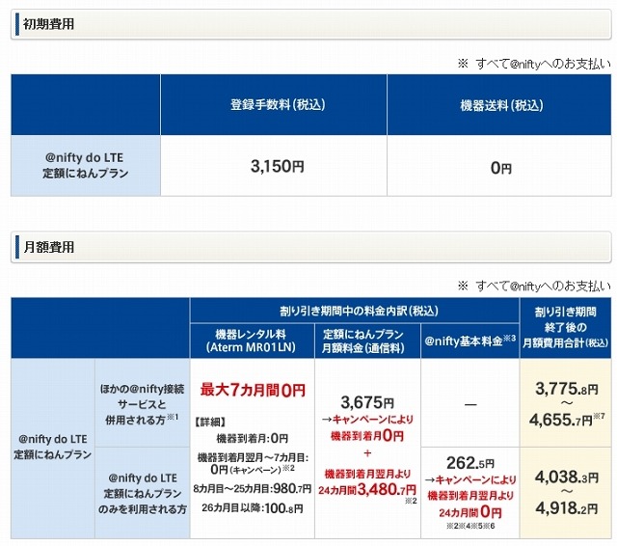Screen dimensions: 617x546
Task: Click the 3,775.8円 total amount
Action: (567, 389)
